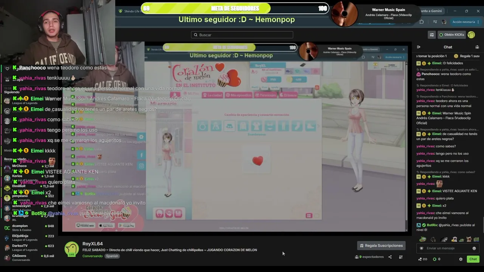Select the Spanish language tag

112,256
